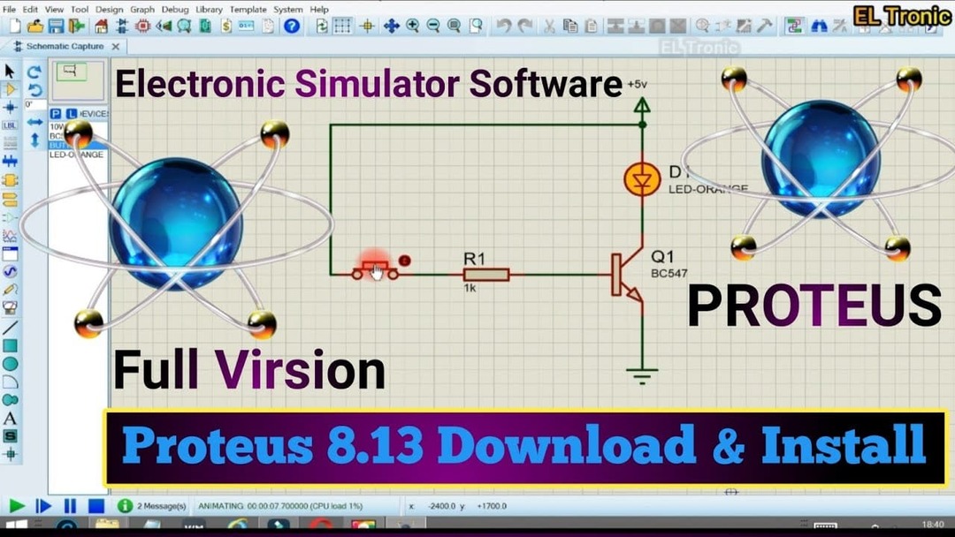Screen dimensions: 955x537
Task: Choose the Generator Mode sine icon
Action: pyautogui.click(x=10, y=271)
